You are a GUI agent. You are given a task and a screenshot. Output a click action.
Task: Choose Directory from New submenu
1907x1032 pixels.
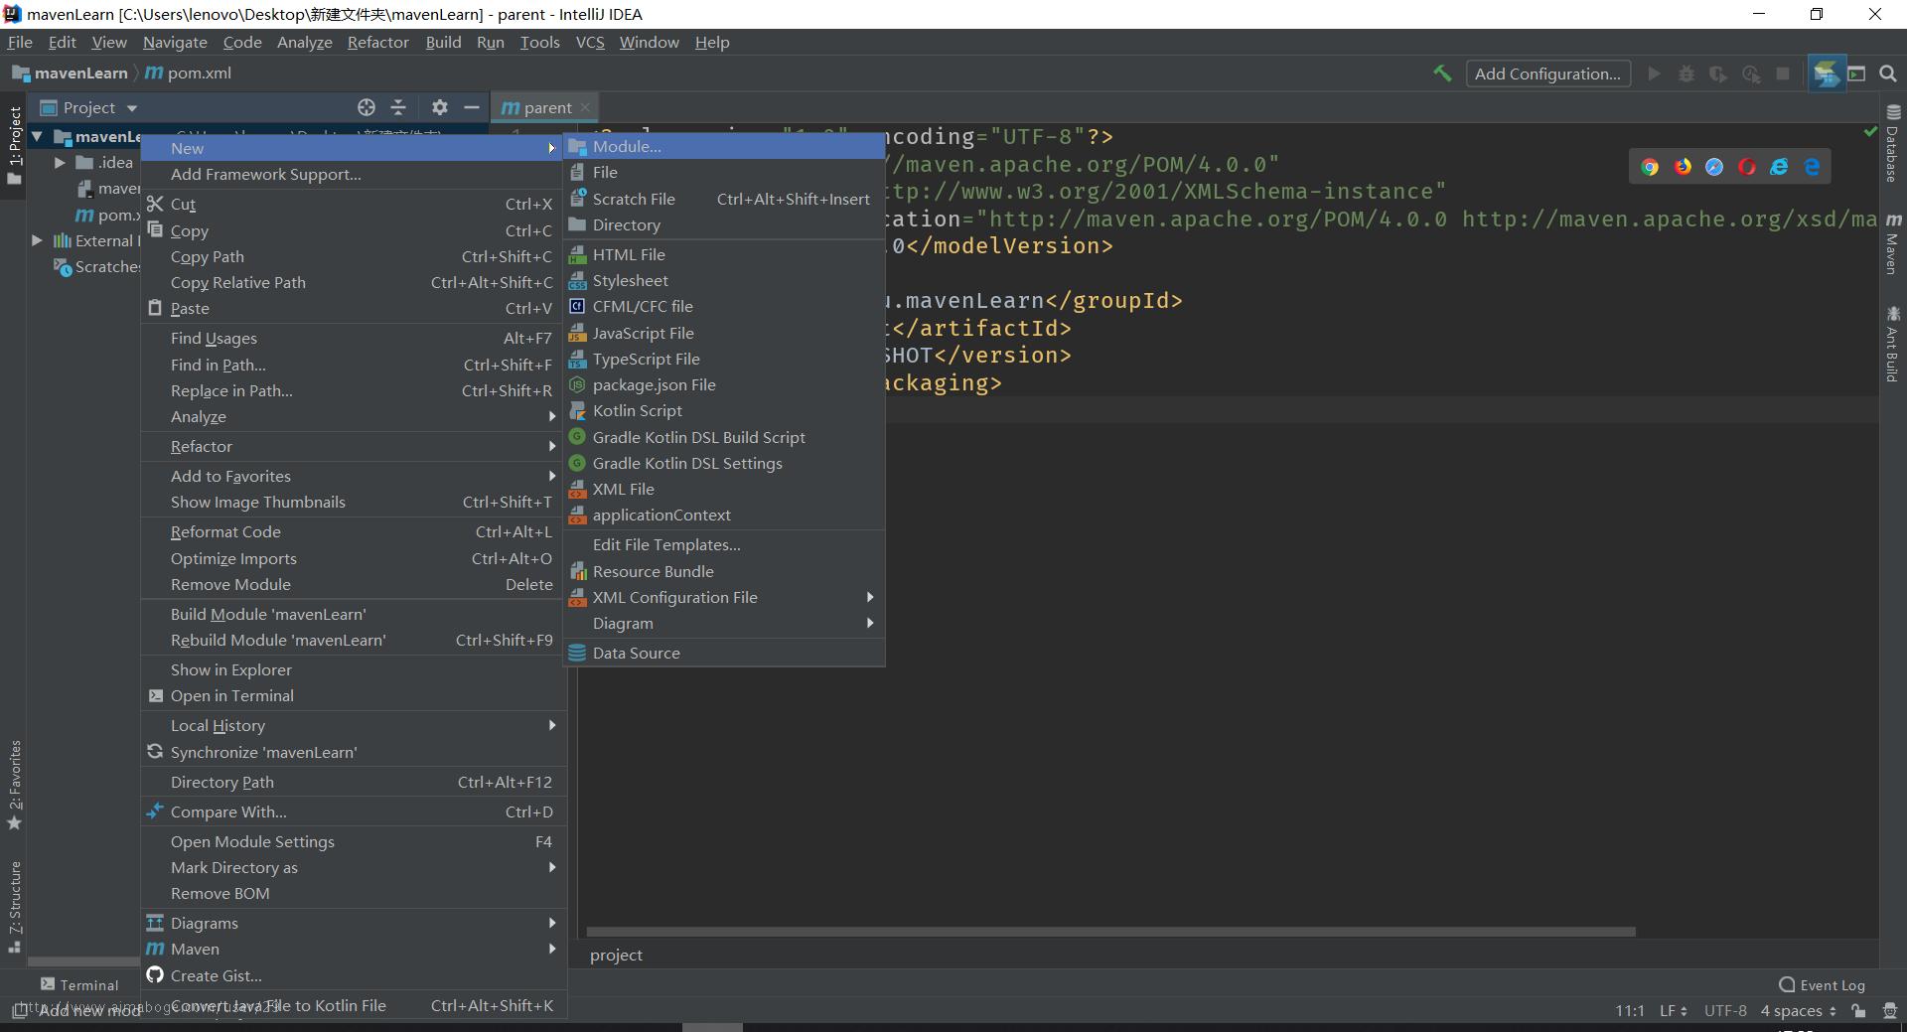click(724, 224)
